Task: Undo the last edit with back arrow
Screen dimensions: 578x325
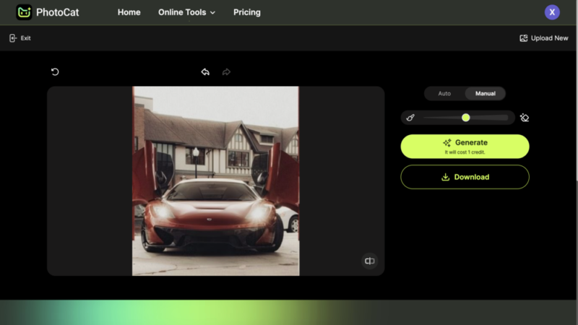Action: [205, 72]
